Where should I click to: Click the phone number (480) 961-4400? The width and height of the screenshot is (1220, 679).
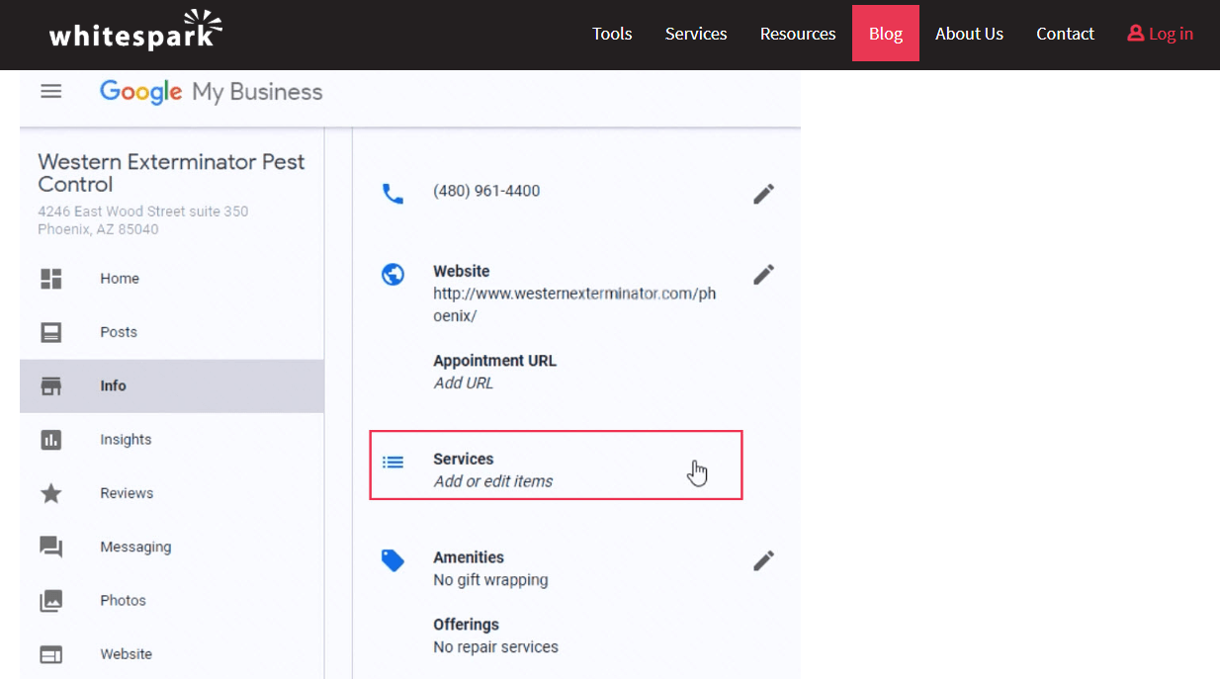coord(486,191)
